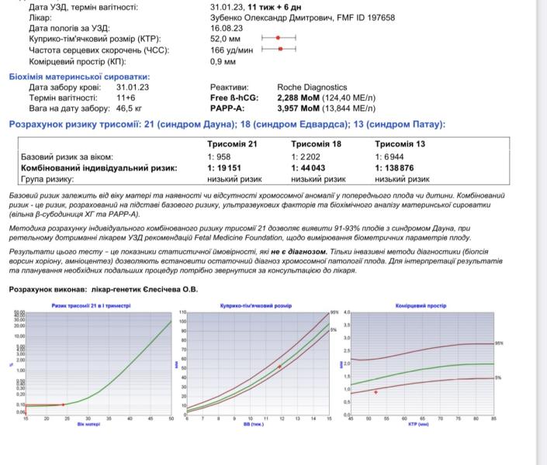Viewport: 547px width, 465px height.
Task: Select ultrasound date '31.01.23' value
Action: 227,7
